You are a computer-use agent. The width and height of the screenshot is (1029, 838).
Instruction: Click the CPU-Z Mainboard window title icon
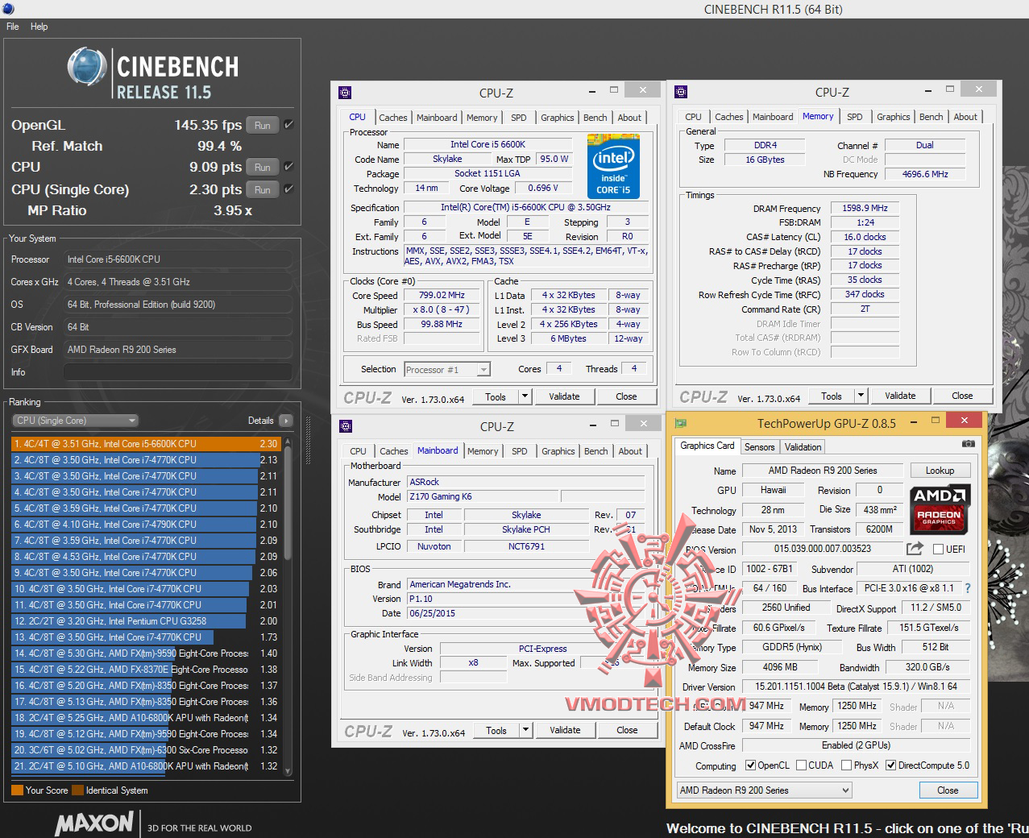coord(345,426)
